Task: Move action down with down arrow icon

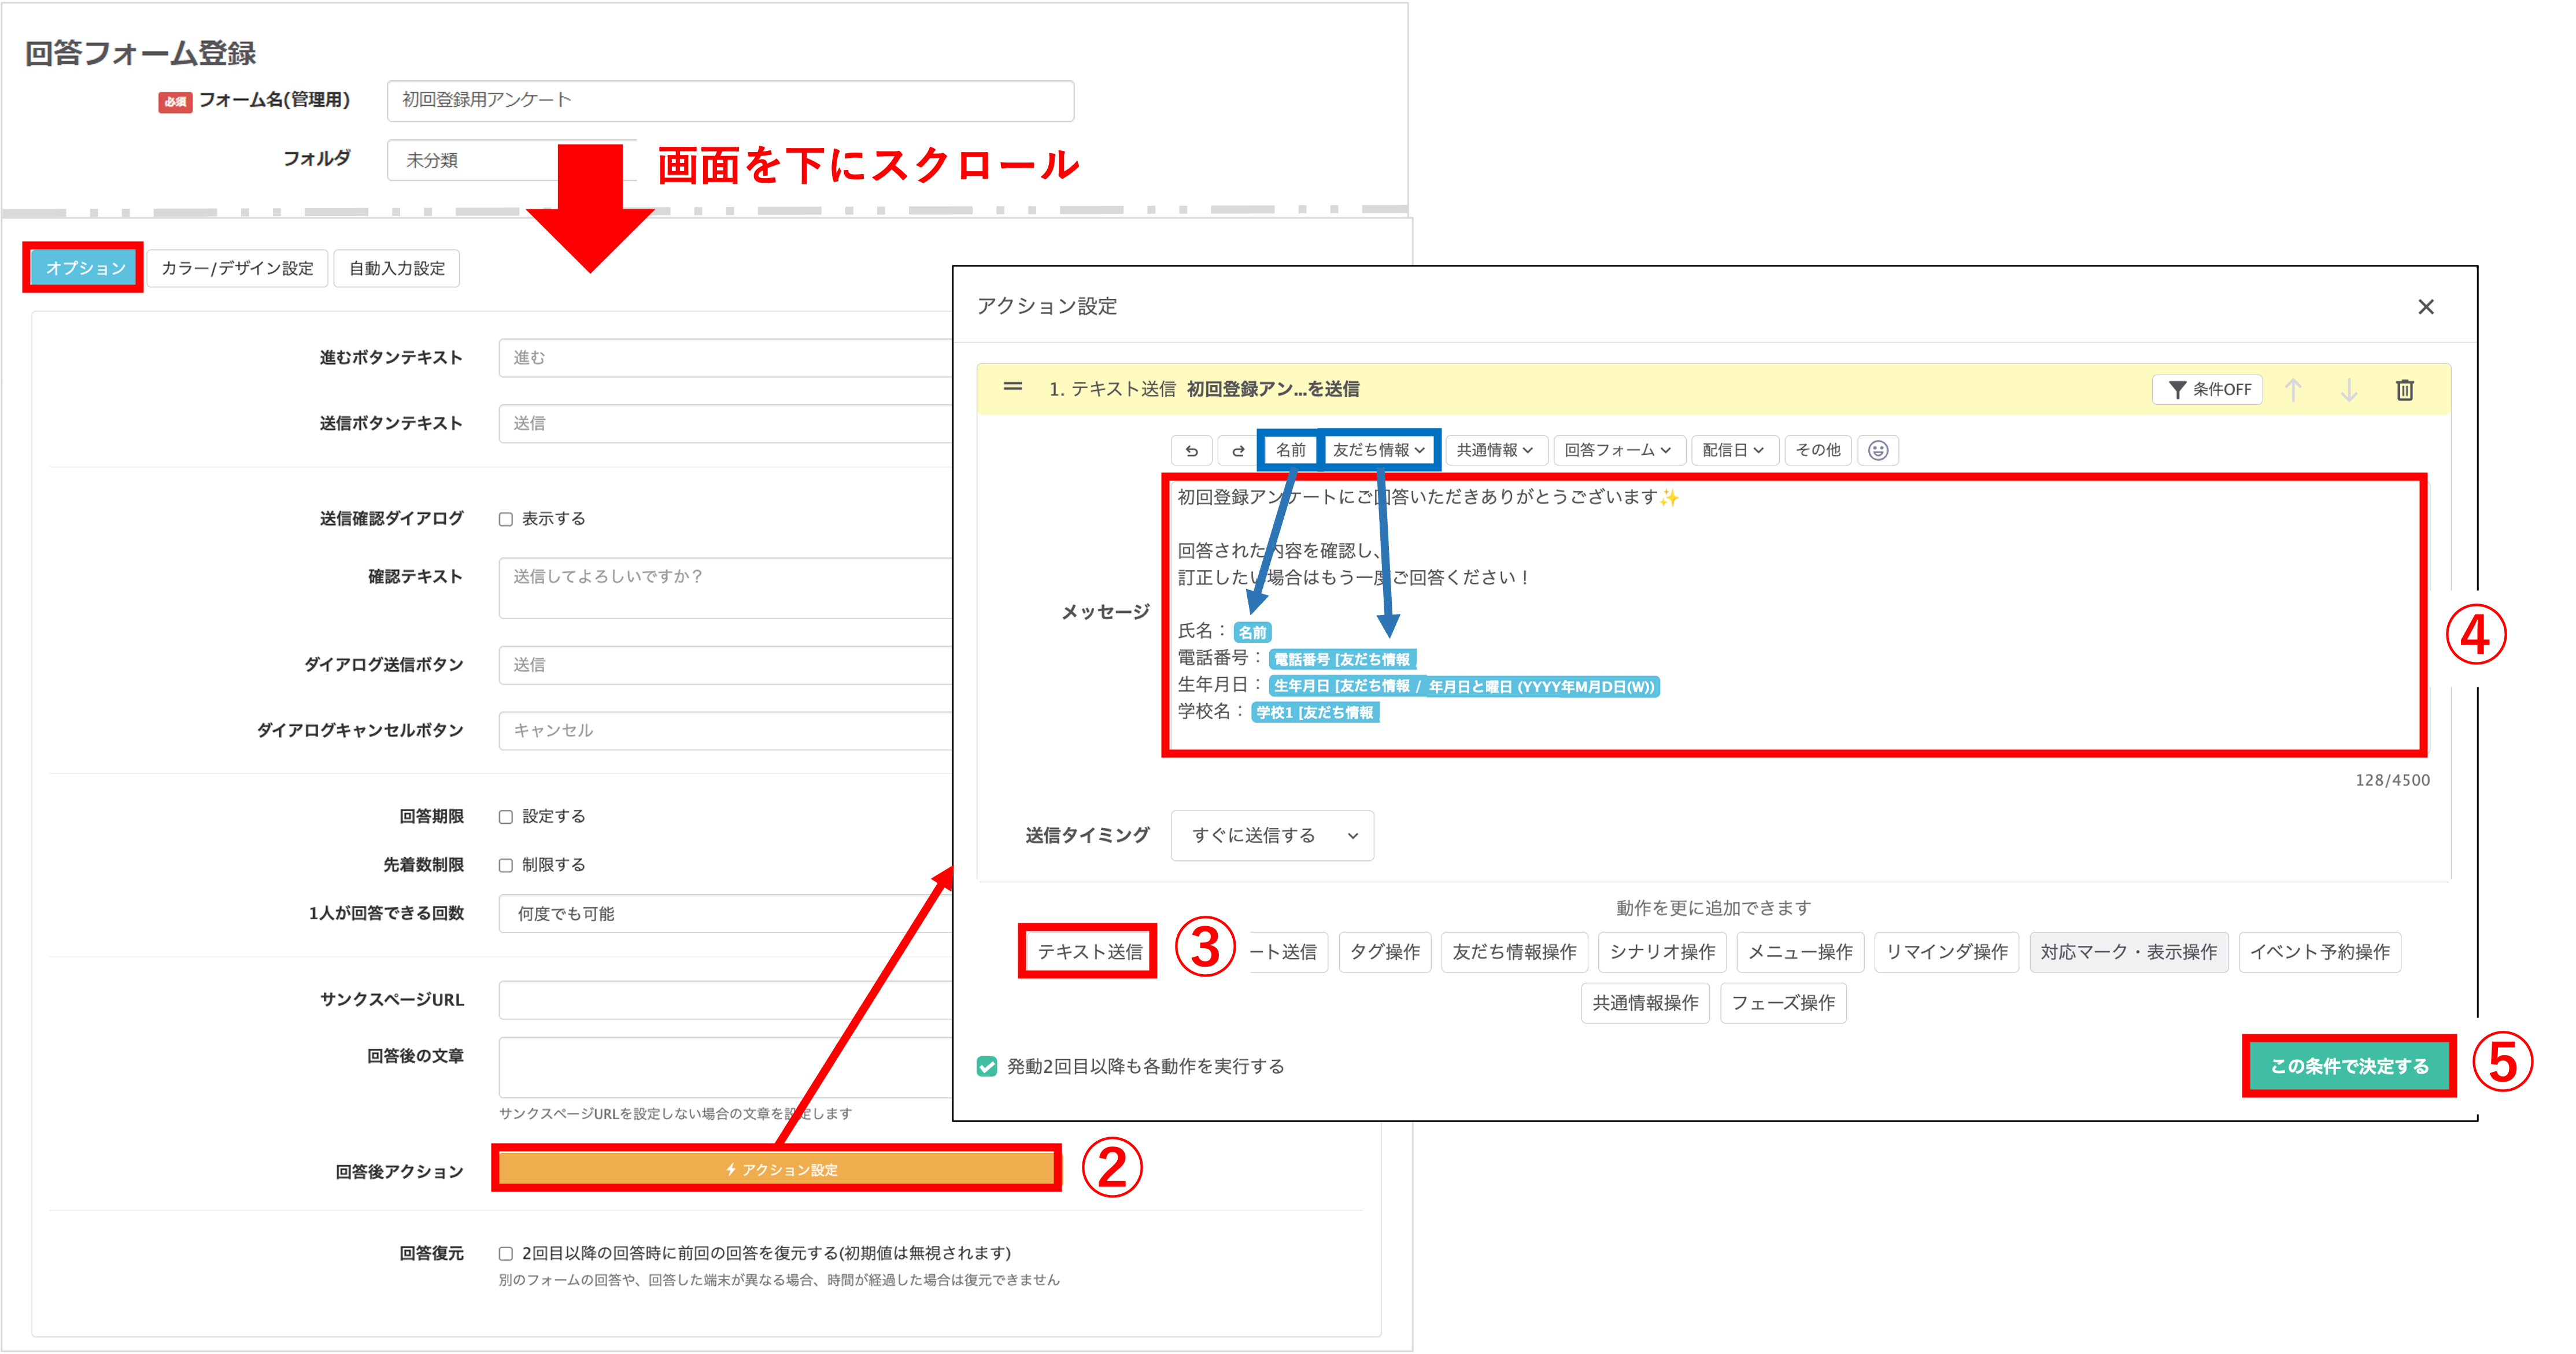Action: [2349, 390]
